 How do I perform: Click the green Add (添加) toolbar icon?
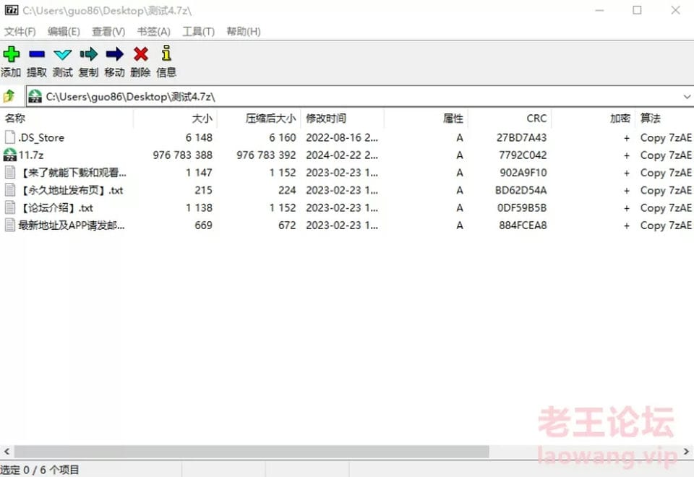click(x=11, y=54)
